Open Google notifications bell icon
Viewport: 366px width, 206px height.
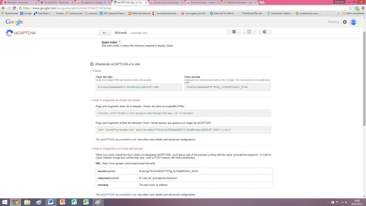pyautogui.click(x=345, y=22)
